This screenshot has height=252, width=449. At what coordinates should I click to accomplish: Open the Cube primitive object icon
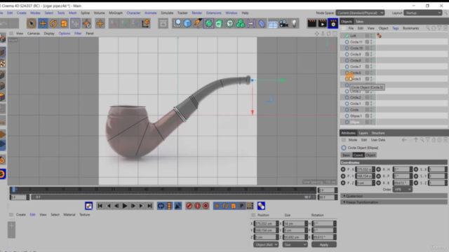click(187, 23)
